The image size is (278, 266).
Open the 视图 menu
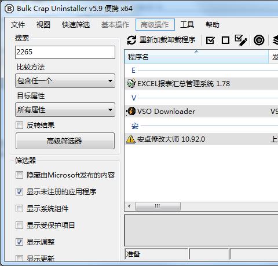(x=43, y=25)
